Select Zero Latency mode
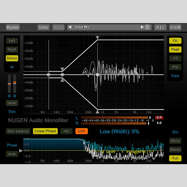 point(18,131)
